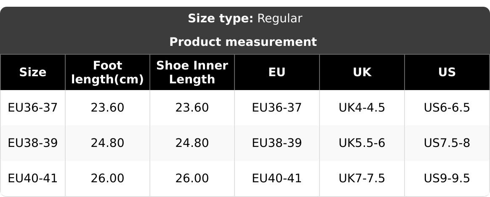Click the US6-6.5 cell
Viewport: 490px width, 197px height.
click(x=447, y=108)
